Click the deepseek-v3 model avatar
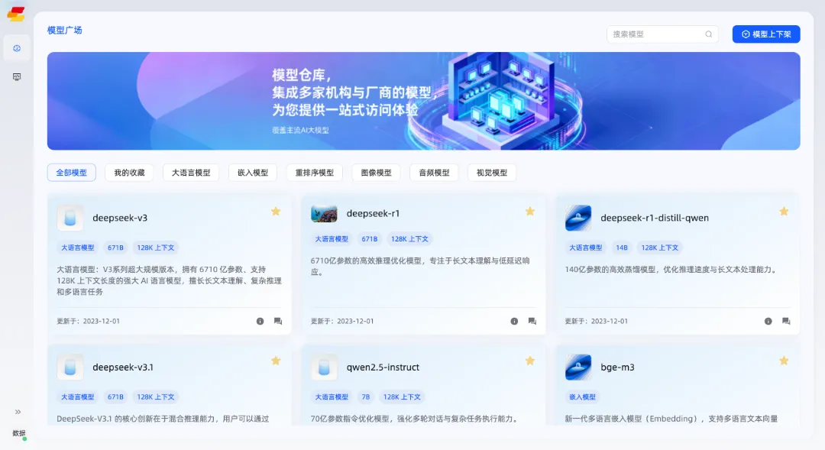Screen dimensions: 825x450 click(x=70, y=218)
